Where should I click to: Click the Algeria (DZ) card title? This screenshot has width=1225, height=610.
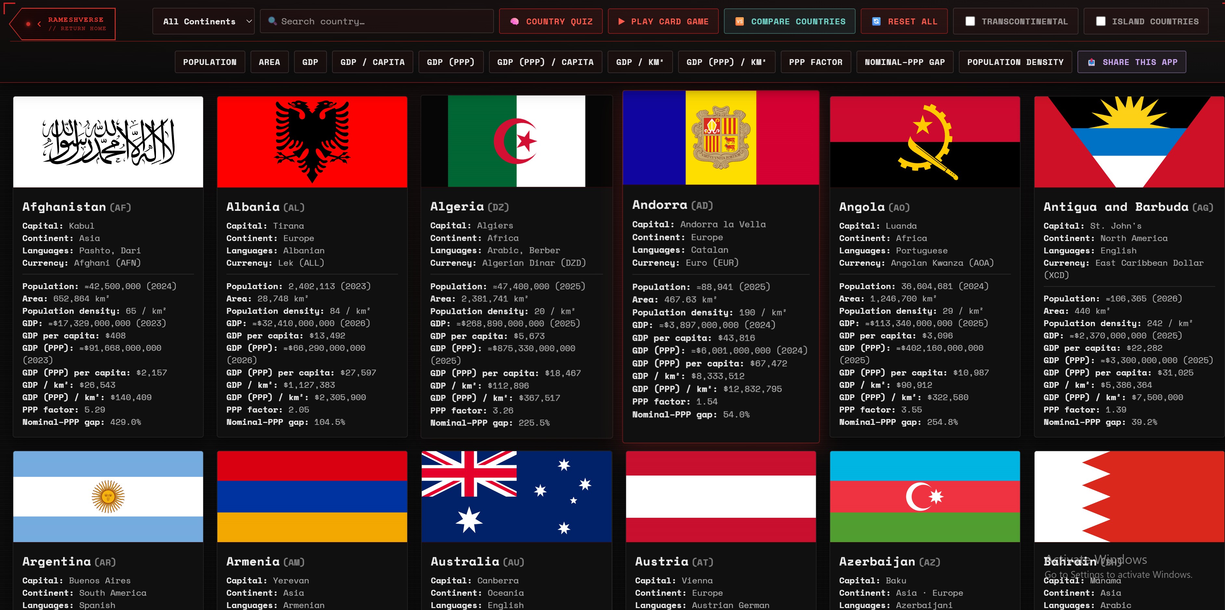point(470,206)
